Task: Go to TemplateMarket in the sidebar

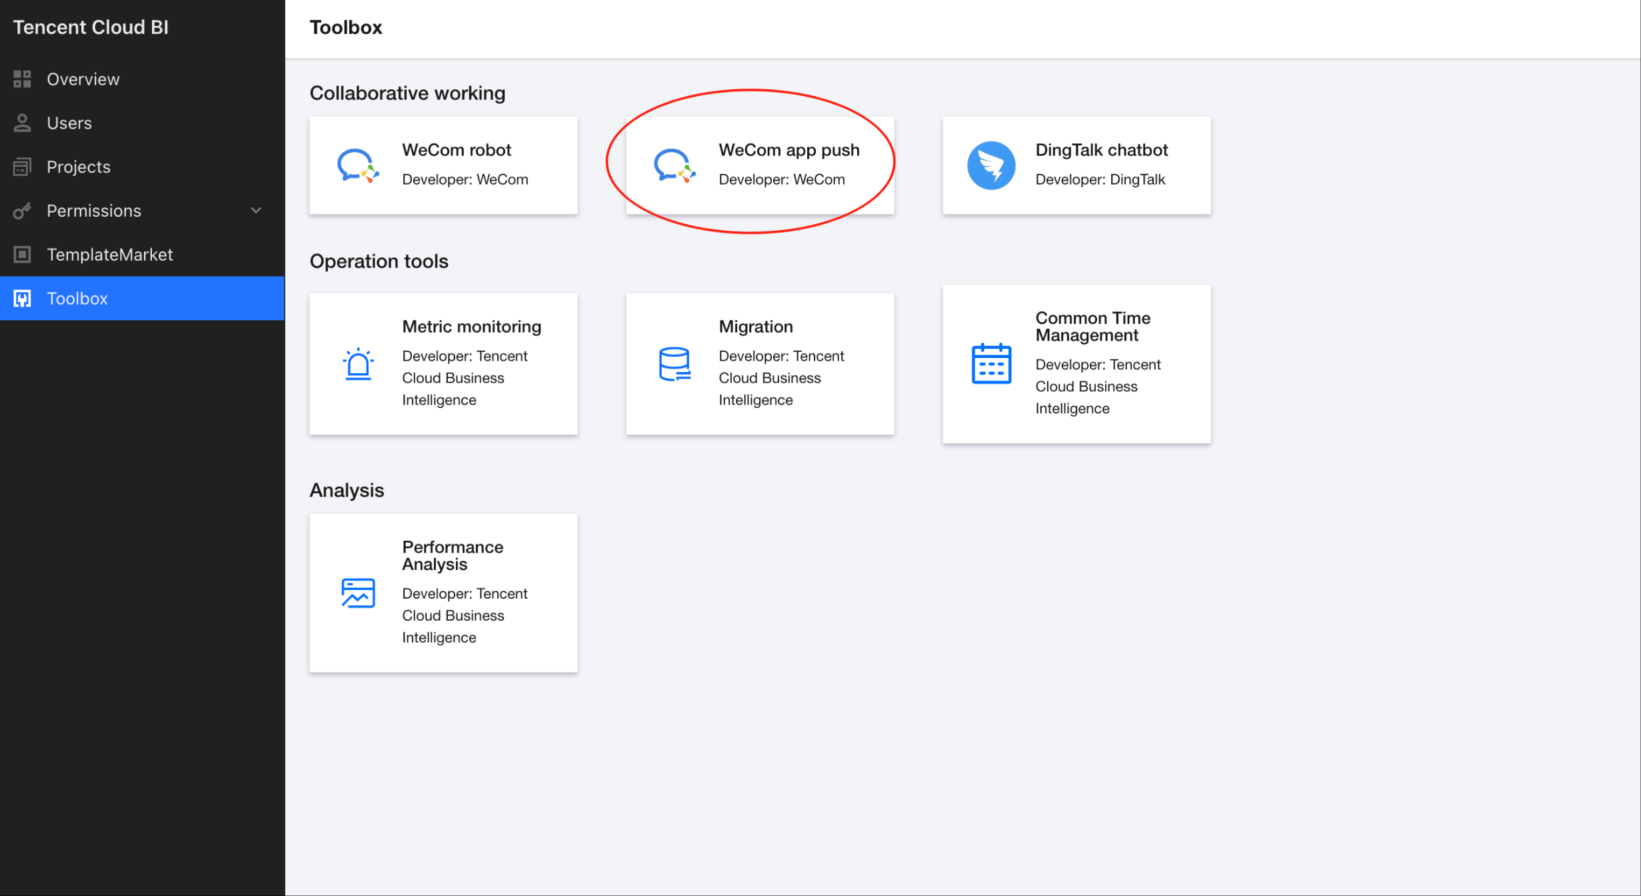Action: [109, 255]
